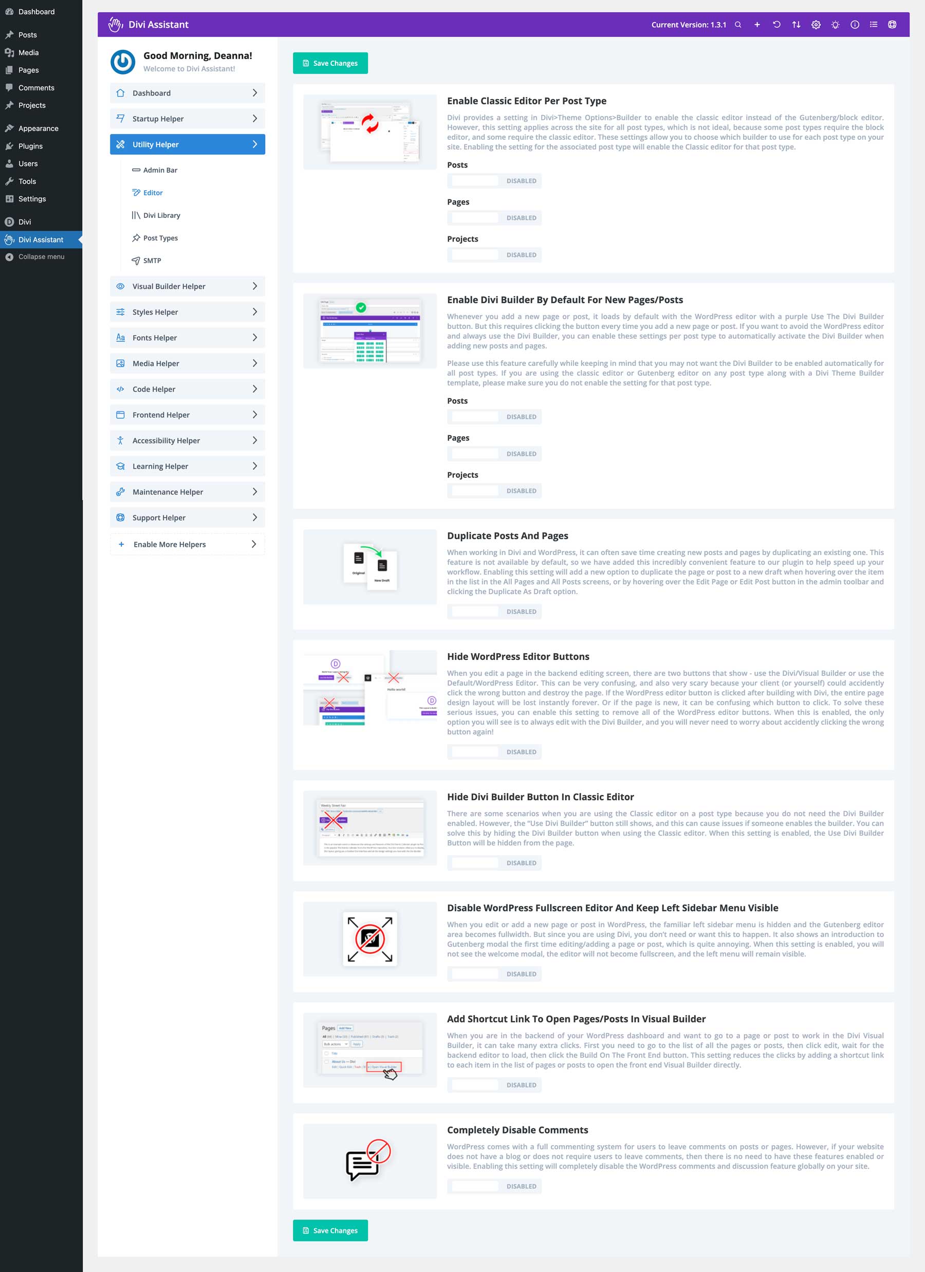Expand the Visual Builder Helper section
This screenshot has height=1272, width=925.
coord(187,286)
